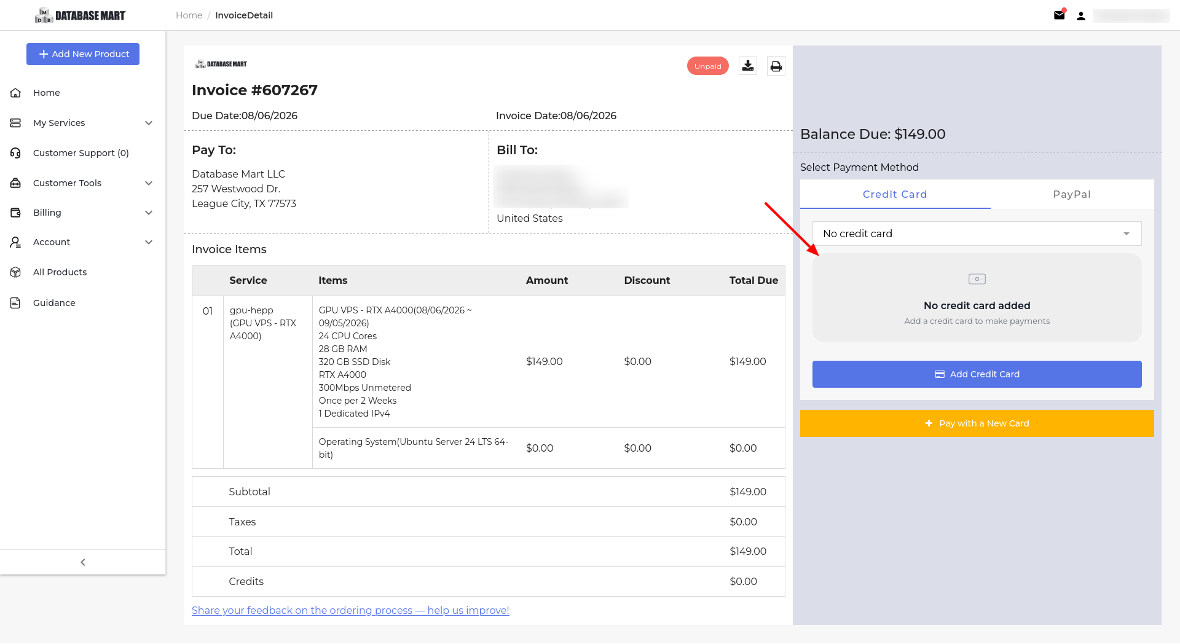Click the Taxes row amount $0.00
Screen dimensions: 1180x644
click(743, 522)
